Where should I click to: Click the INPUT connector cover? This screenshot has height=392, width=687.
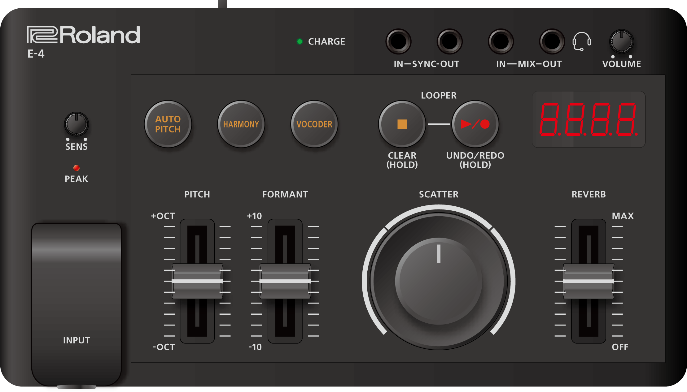(77, 305)
